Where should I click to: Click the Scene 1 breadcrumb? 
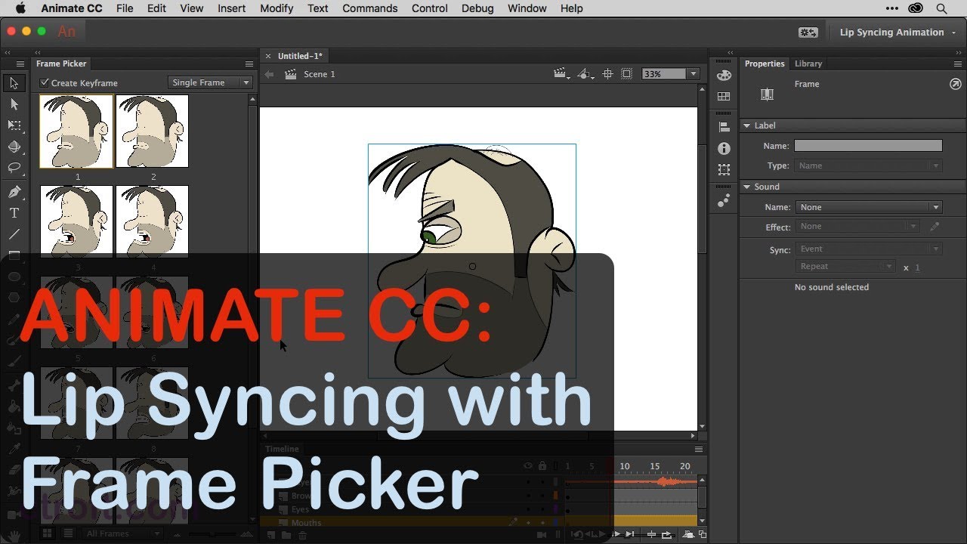point(319,74)
